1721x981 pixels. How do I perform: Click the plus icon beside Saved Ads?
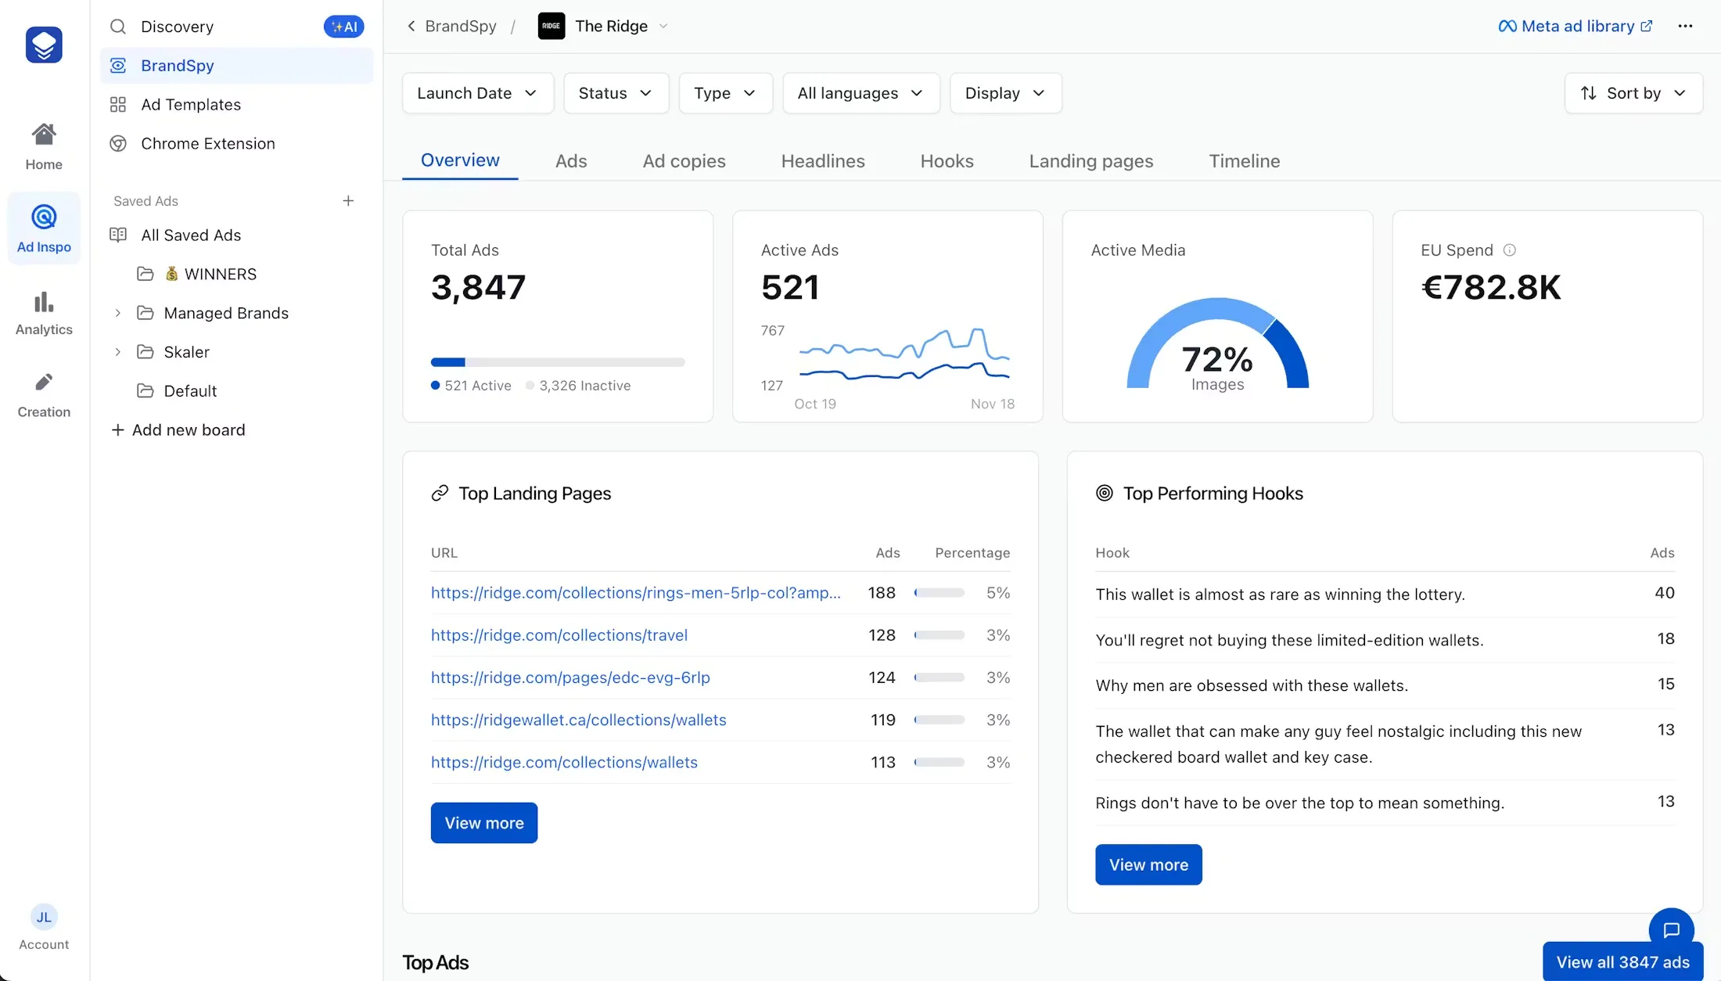[348, 201]
